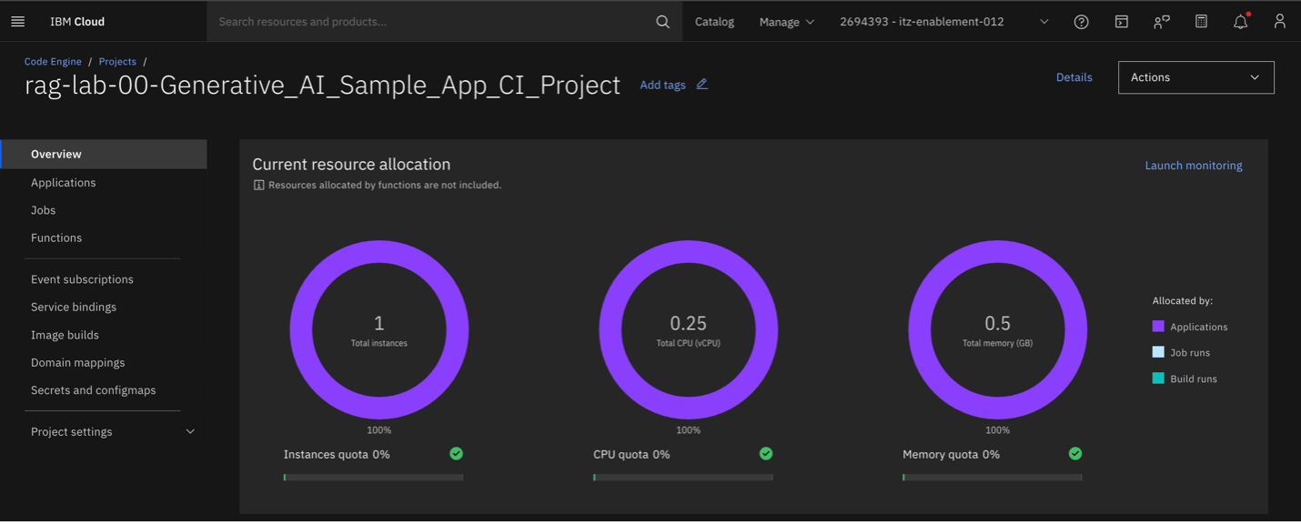This screenshot has width=1301, height=525.
Task: Open the user profile avatar icon
Action: pyautogui.click(x=1279, y=22)
